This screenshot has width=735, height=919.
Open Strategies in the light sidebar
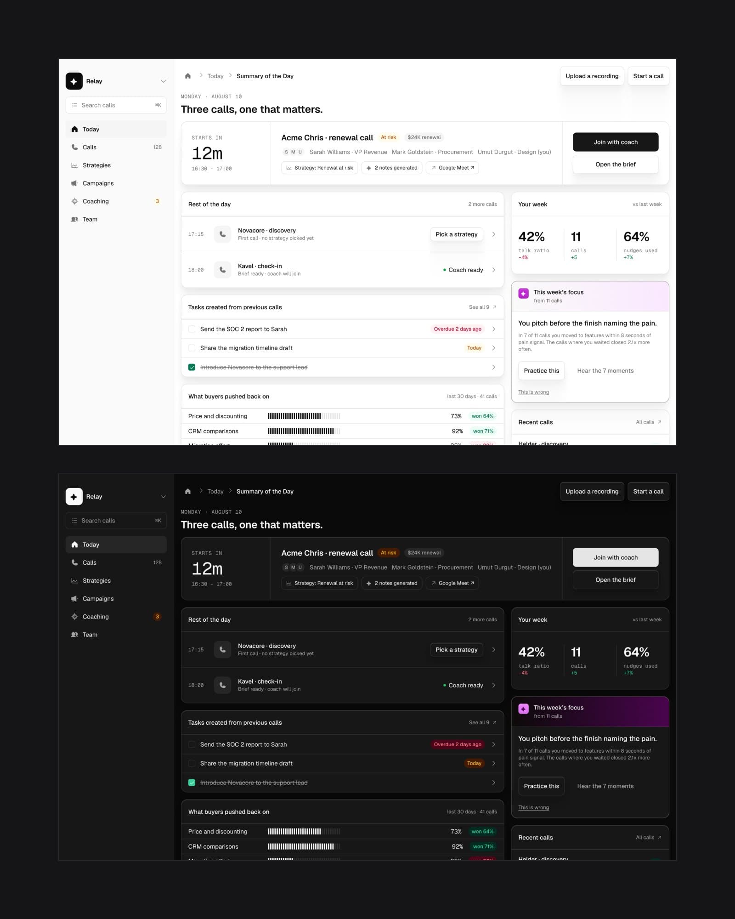point(116,165)
